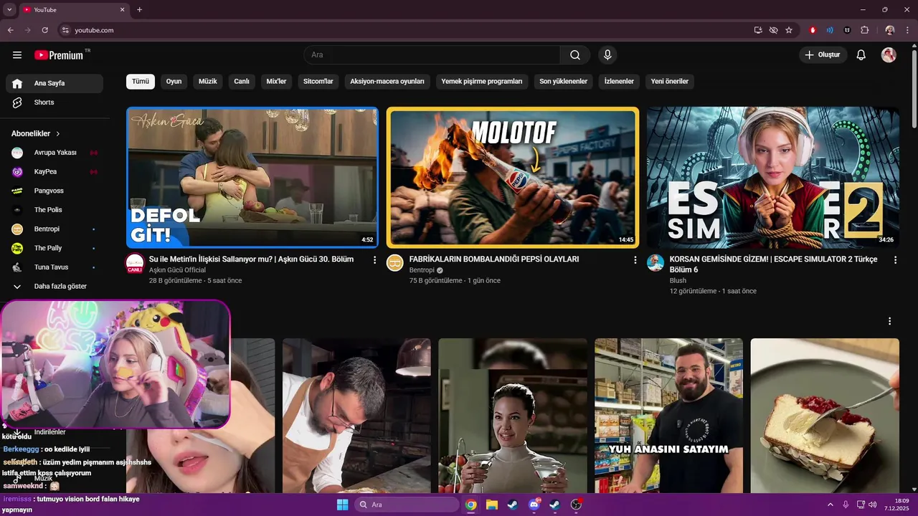918x516 pixels.
Task: Click the address bar showing youtube.com
Action: [x=402, y=30]
